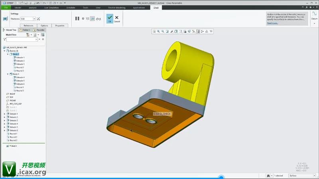This screenshot has height=179, width=319.
Task: Flip the shell thickness direction
Action: click(38, 19)
